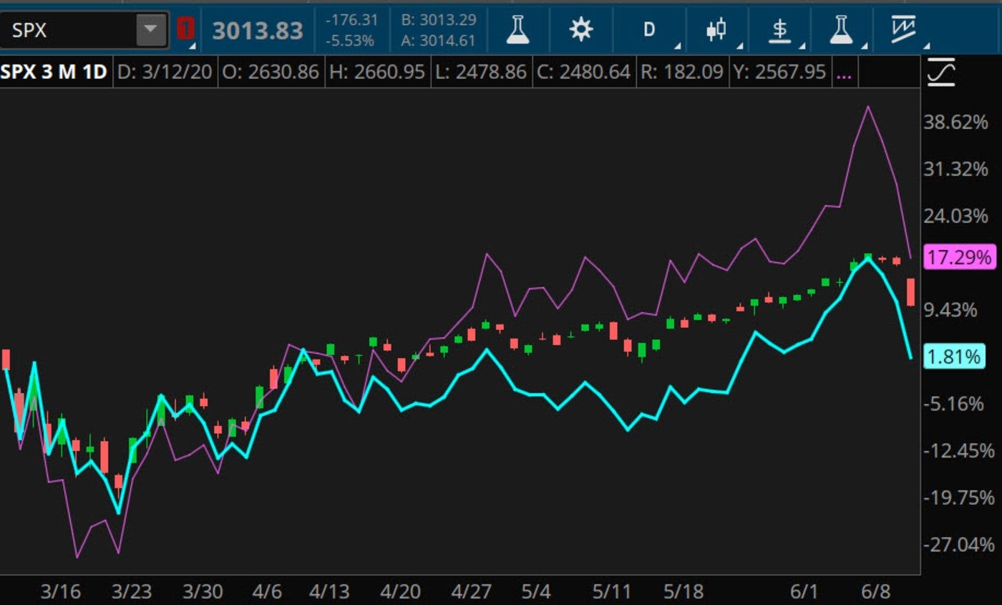Click the -5.53% change value
The image size is (1002, 605).
coord(350,41)
